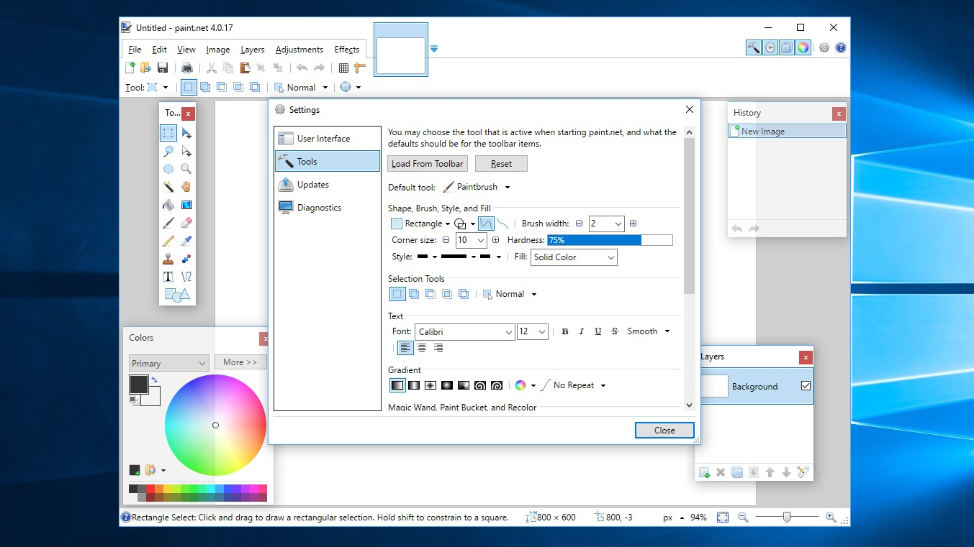
Task: Click the More >> button in Colors
Action: pyautogui.click(x=240, y=362)
